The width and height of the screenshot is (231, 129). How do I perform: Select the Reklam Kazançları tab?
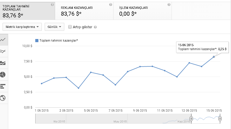click(84, 11)
